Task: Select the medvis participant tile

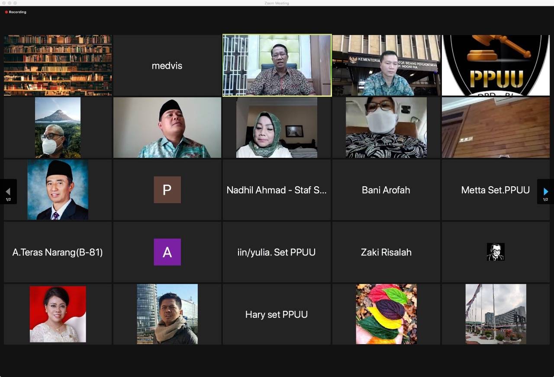Action: click(x=167, y=66)
